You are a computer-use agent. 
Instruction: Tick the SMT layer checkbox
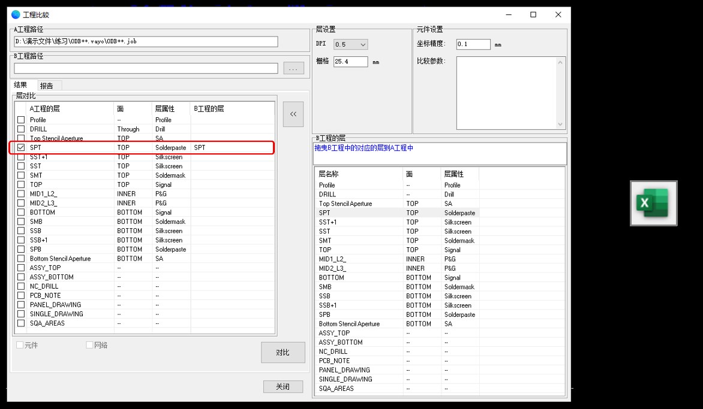(21, 175)
